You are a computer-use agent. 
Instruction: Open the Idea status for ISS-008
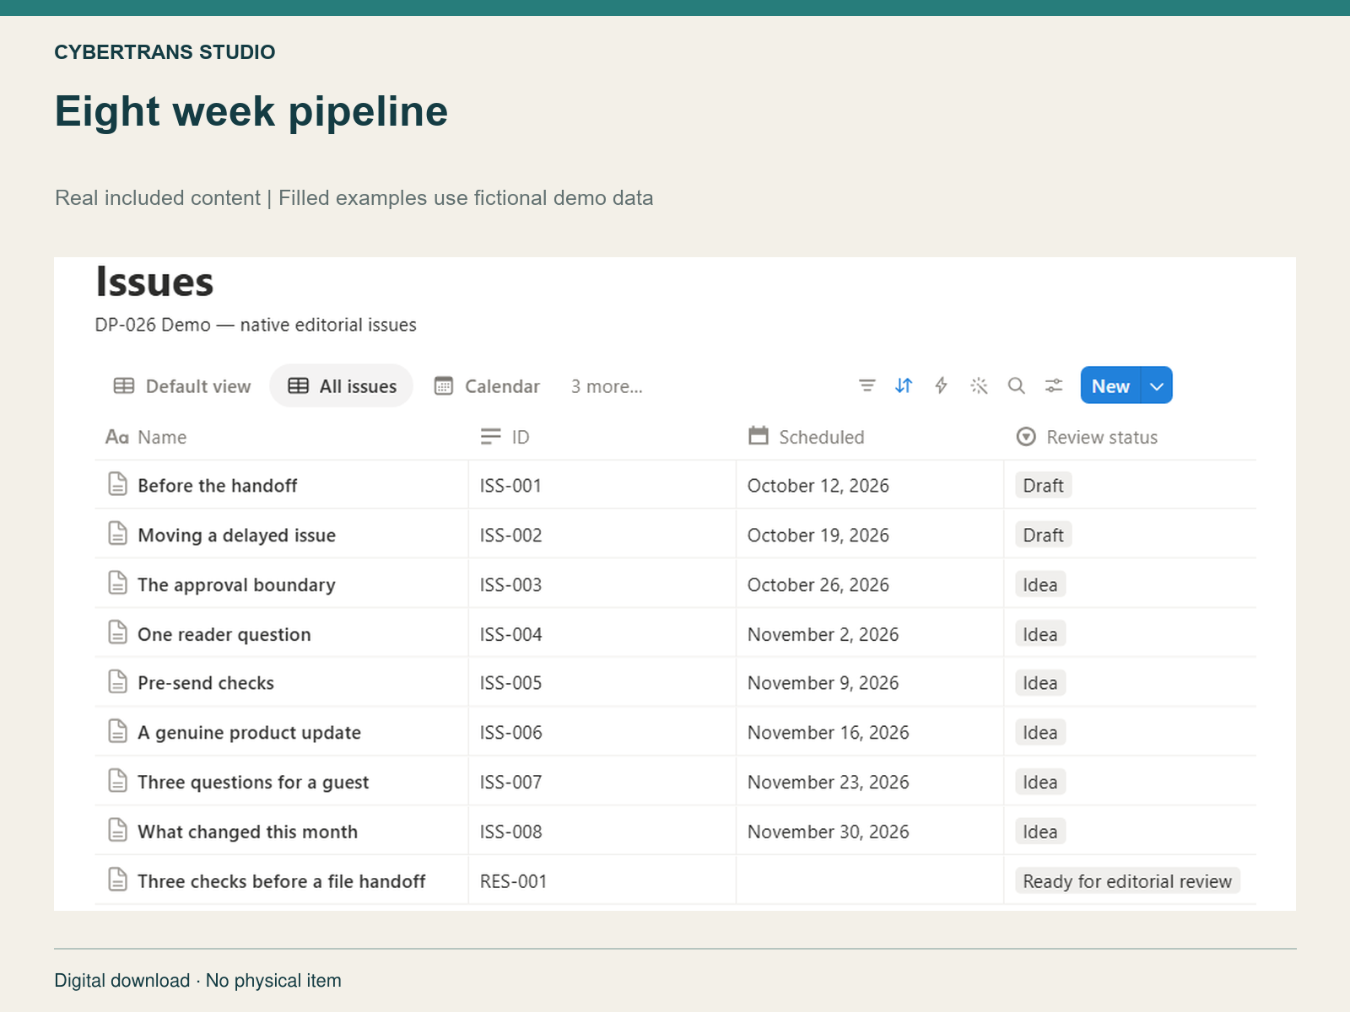pos(1040,832)
